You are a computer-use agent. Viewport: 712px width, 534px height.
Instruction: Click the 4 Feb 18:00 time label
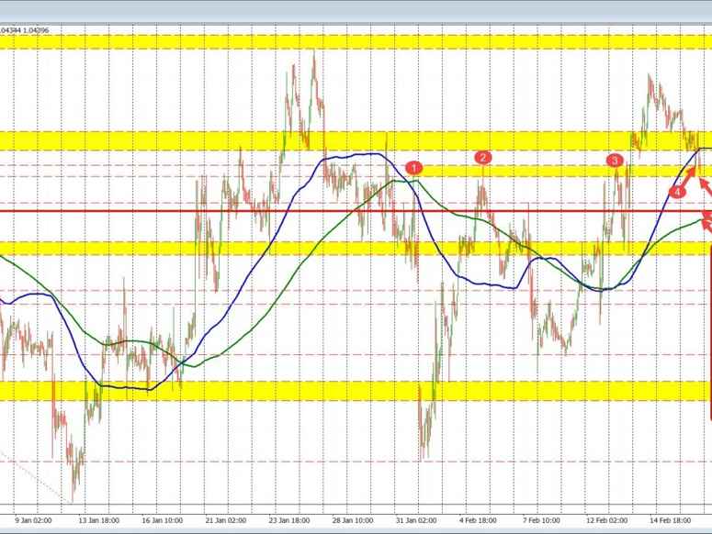coord(478,520)
